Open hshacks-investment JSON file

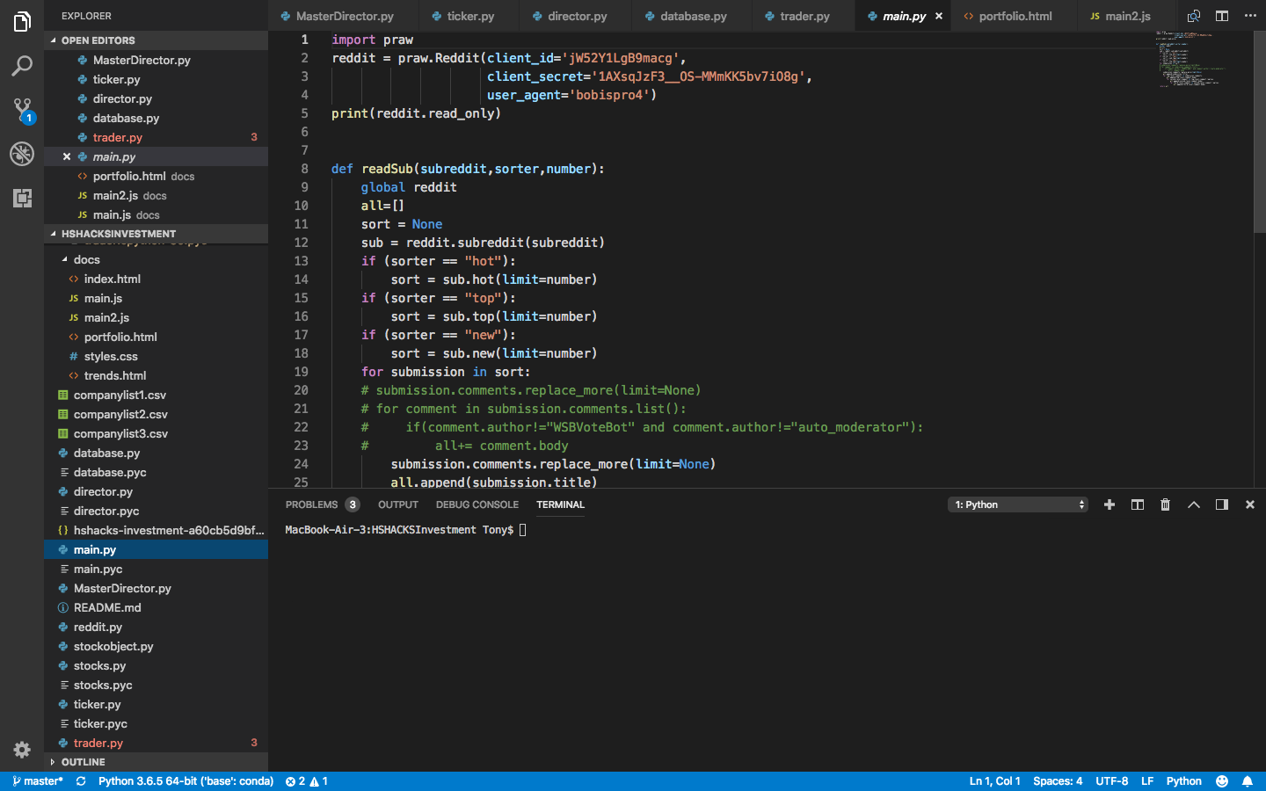click(x=156, y=530)
